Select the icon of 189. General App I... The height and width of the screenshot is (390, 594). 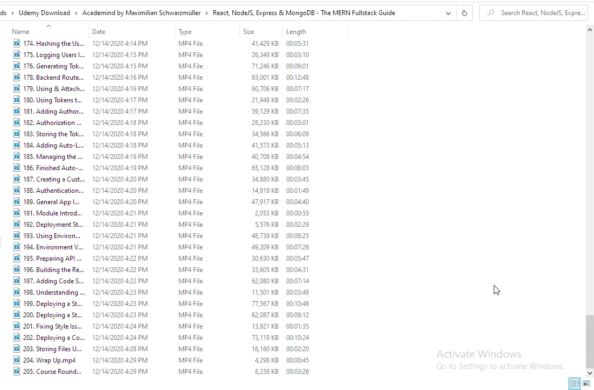coord(17,202)
